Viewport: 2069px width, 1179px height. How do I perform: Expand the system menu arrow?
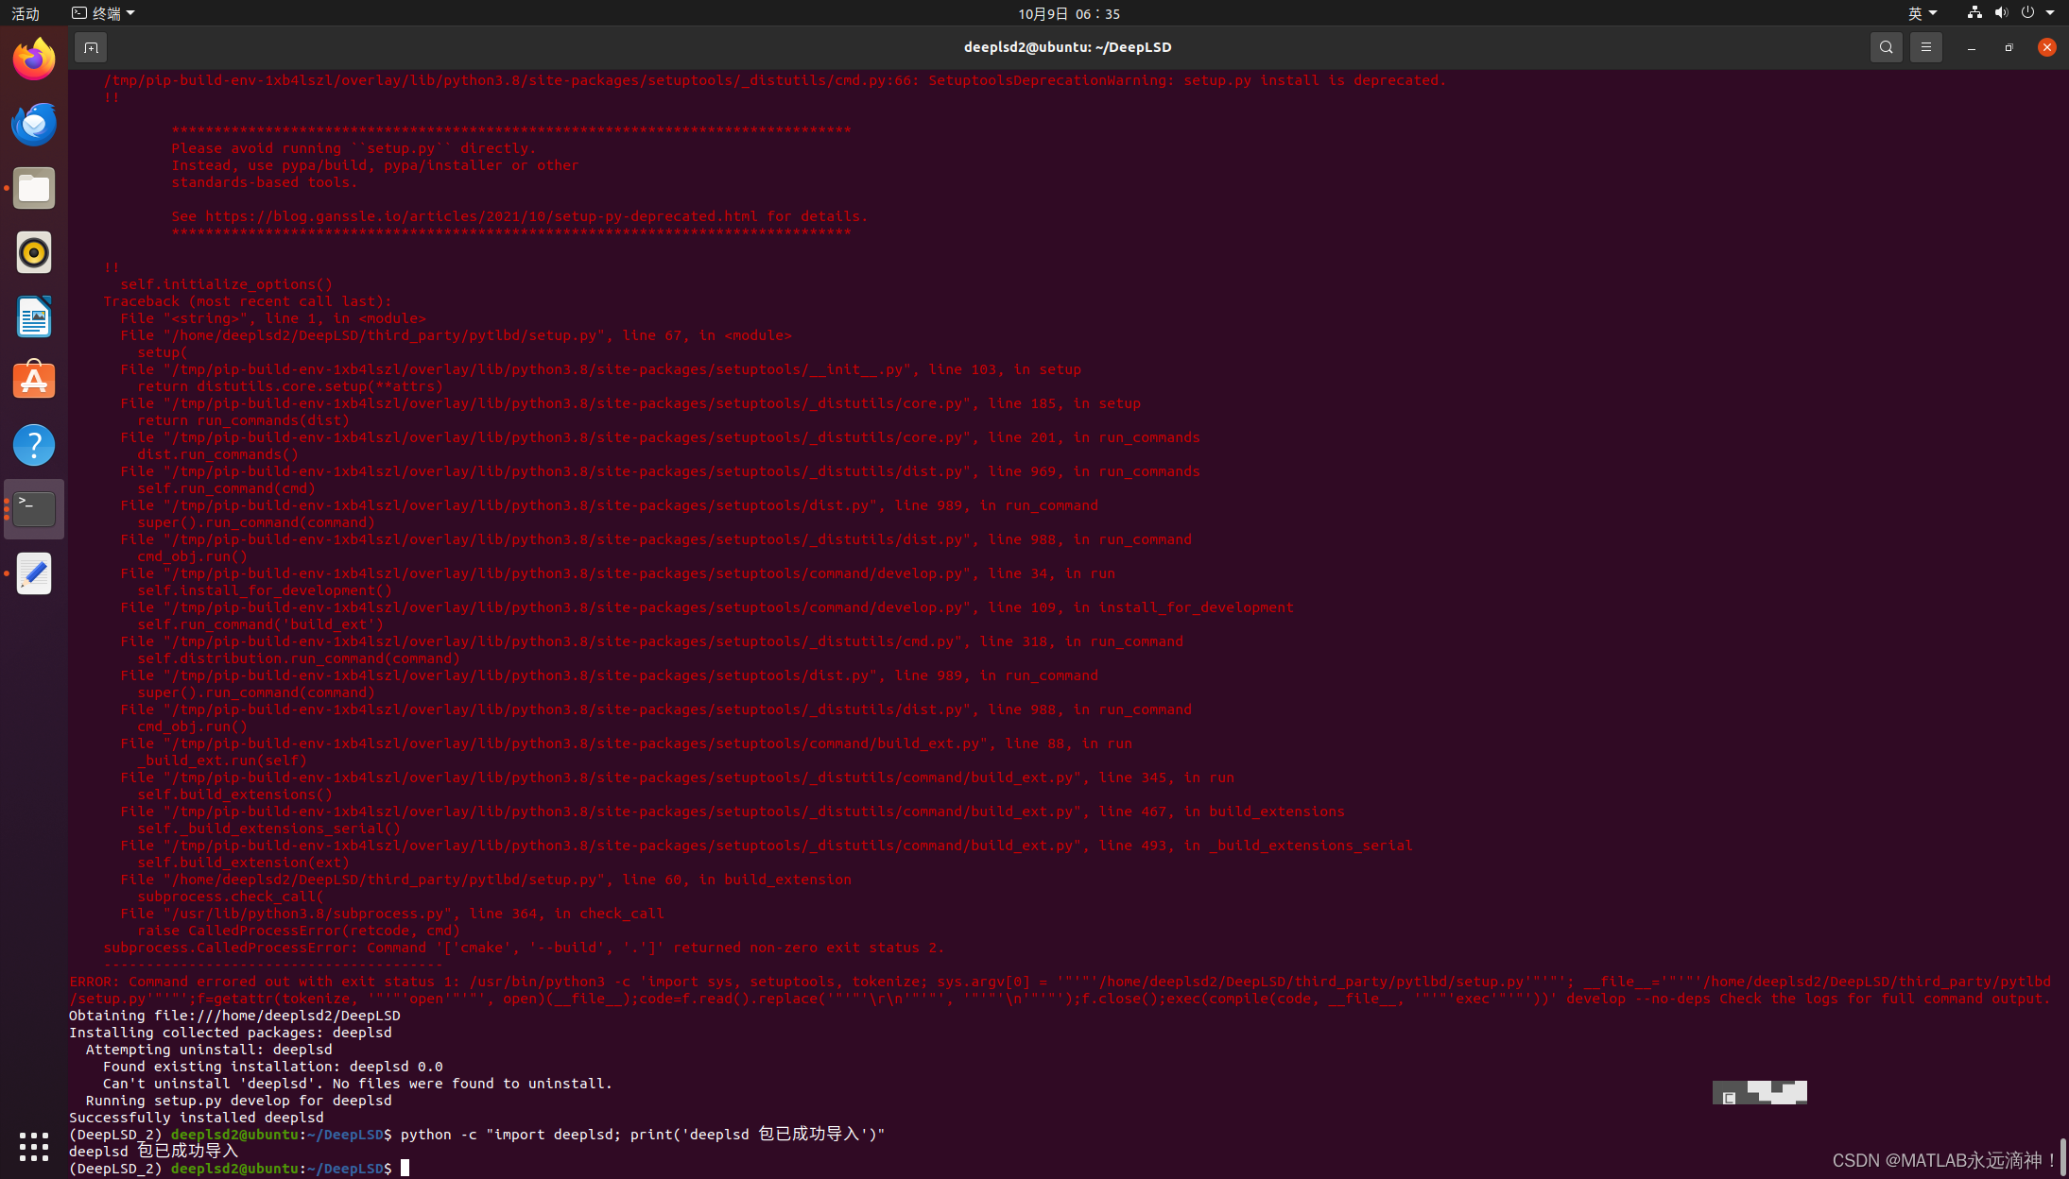pos(2050,13)
